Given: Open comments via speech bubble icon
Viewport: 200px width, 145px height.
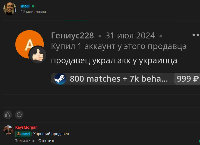Looking at the screenshot, I should click(x=19, y=115).
